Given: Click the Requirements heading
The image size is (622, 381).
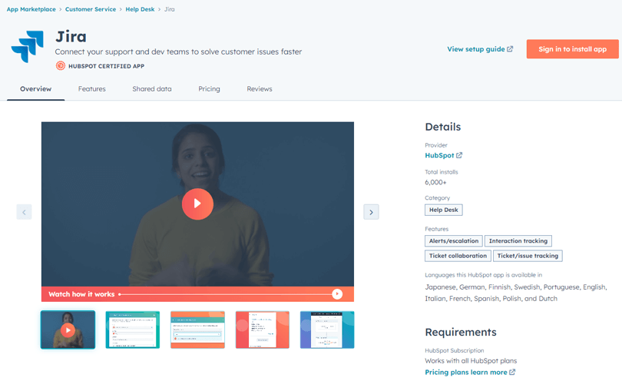Looking at the screenshot, I should tap(461, 332).
